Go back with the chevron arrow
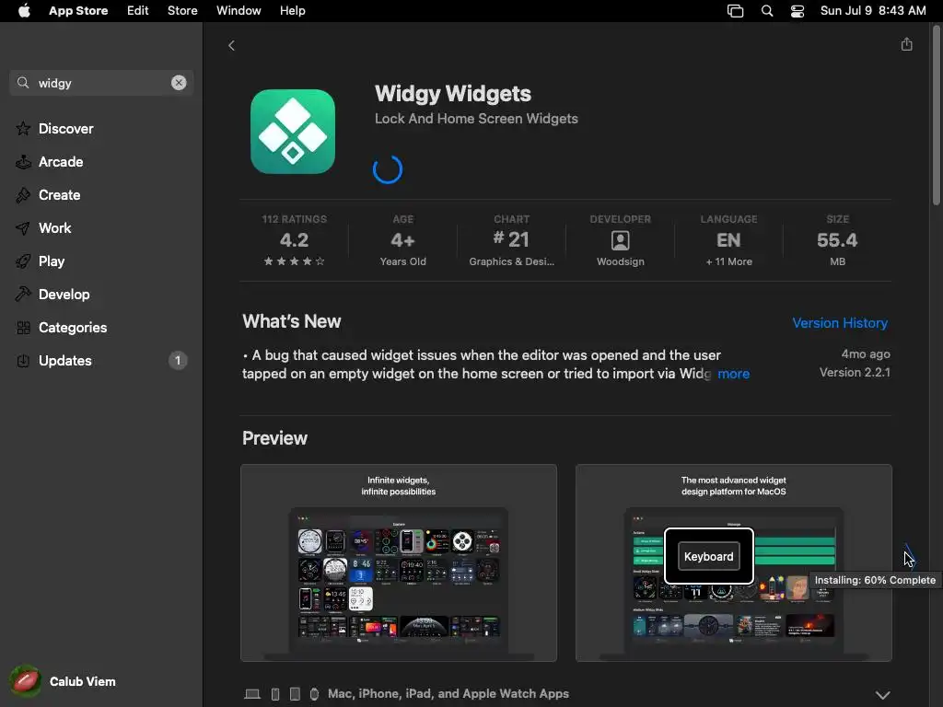Viewport: 943px width, 707px height. tap(231, 46)
